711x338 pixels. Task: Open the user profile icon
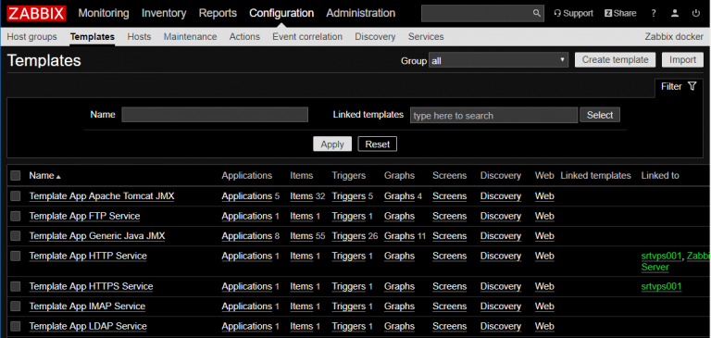[x=675, y=14]
